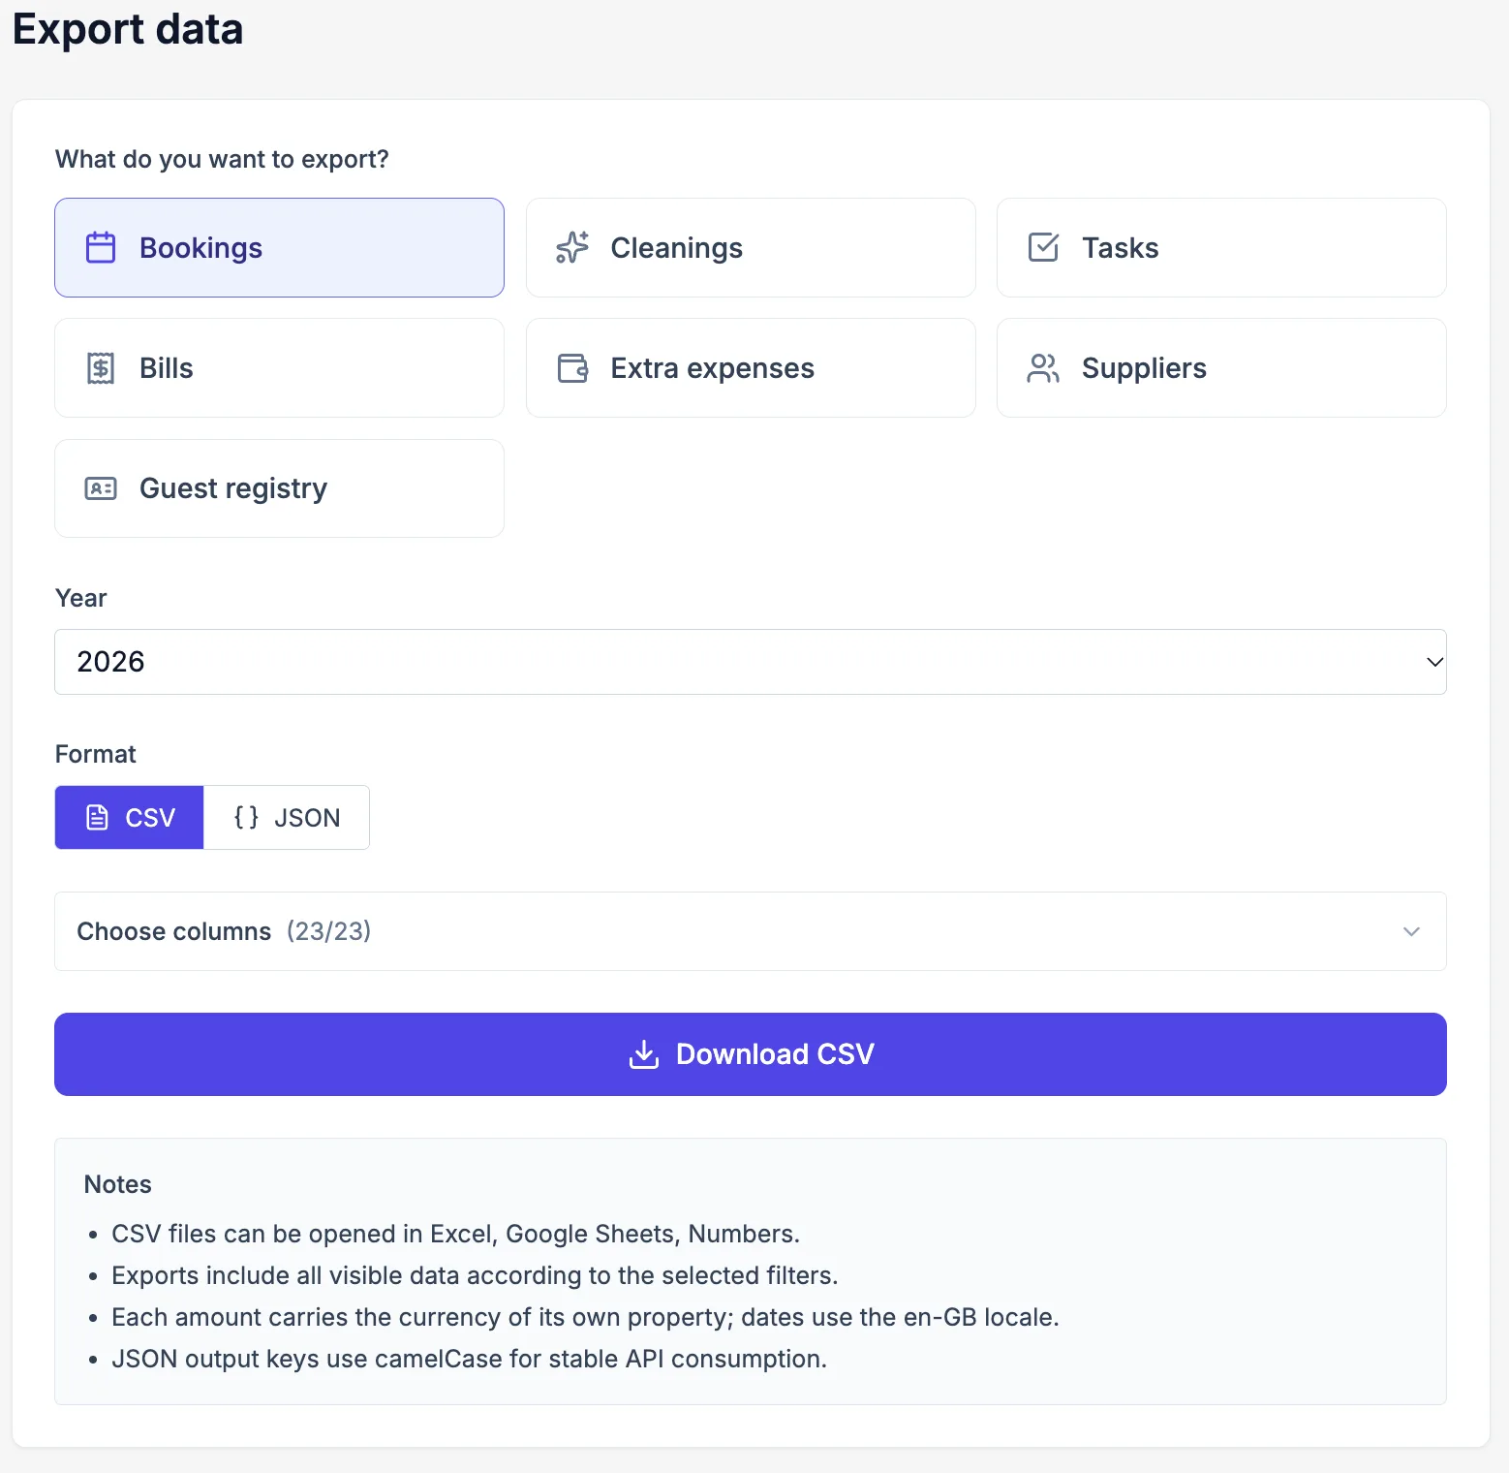Click the 'Format' section label
Image resolution: width=1509 pixels, height=1473 pixels.
coord(96,754)
